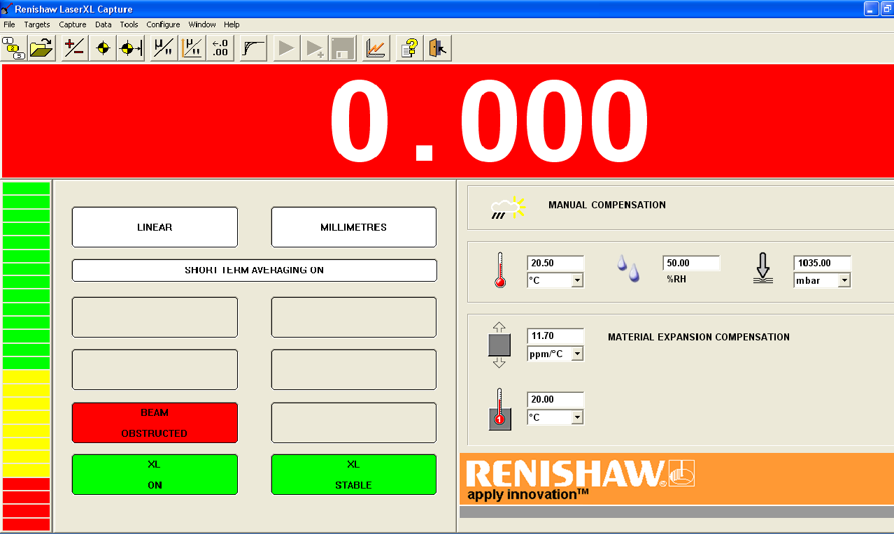Click the air pressure down-arrow icon
Viewport: 894px width, 534px height.
click(763, 268)
